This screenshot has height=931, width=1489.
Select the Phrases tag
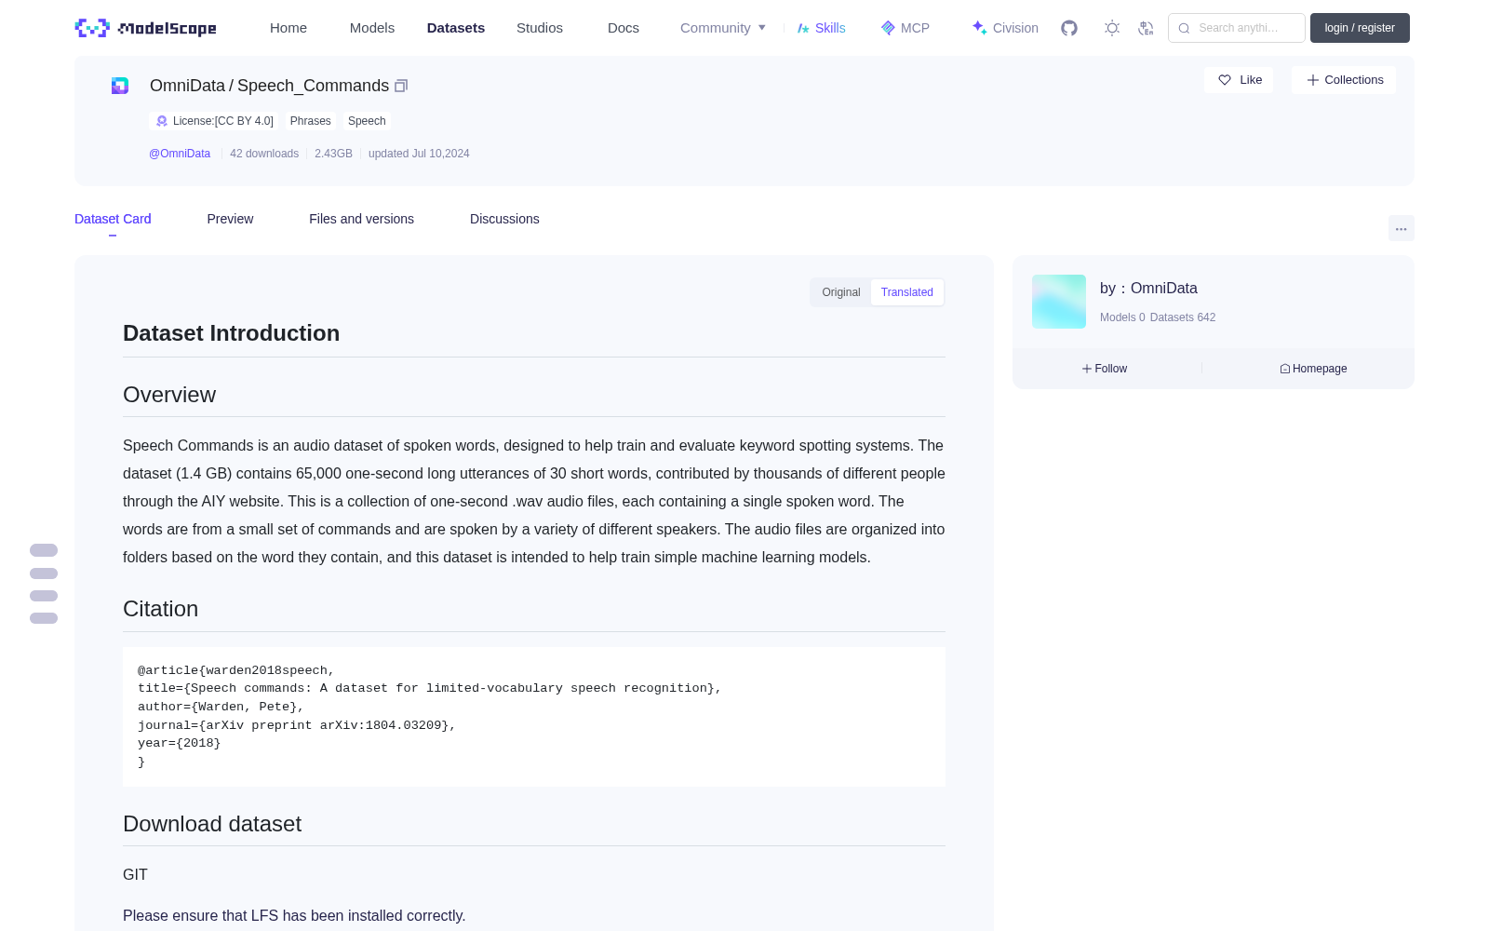311,121
